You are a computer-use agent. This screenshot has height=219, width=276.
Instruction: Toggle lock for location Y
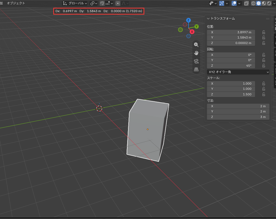pyautogui.click(x=264, y=38)
